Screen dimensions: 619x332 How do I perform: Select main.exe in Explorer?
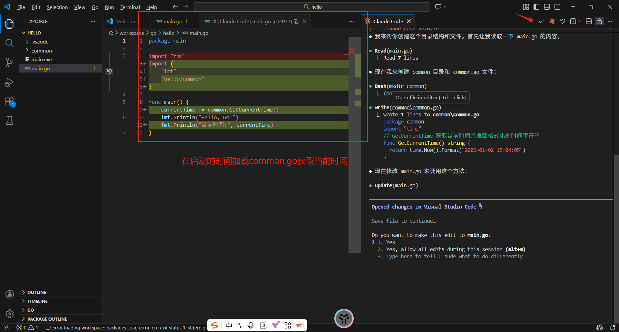click(61, 59)
